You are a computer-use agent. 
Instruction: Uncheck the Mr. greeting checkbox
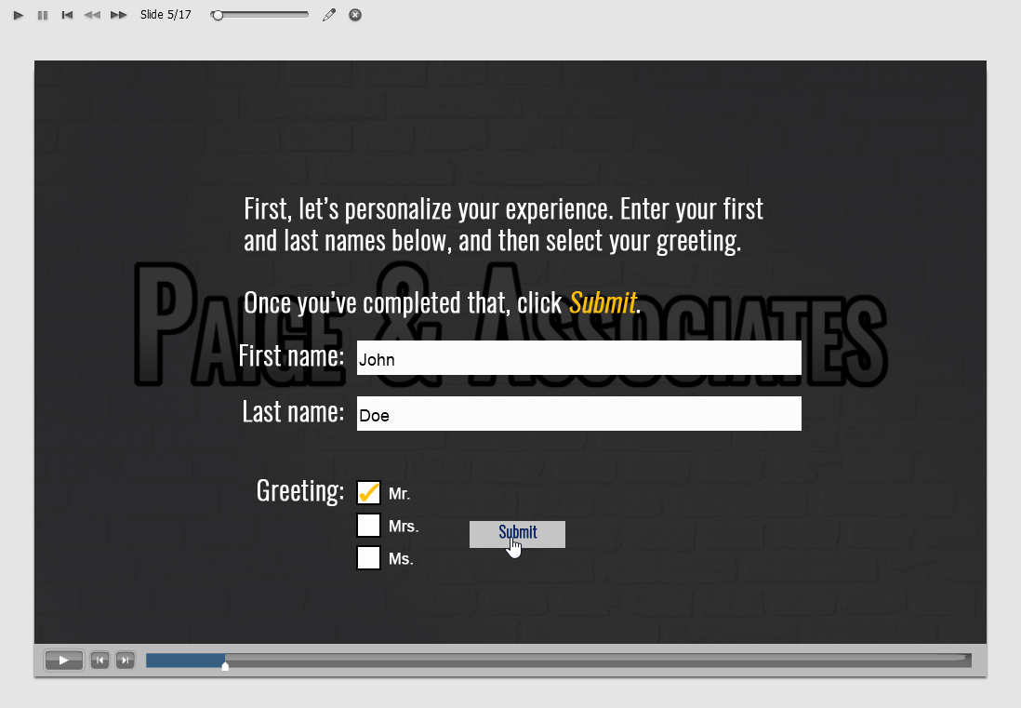coord(368,492)
